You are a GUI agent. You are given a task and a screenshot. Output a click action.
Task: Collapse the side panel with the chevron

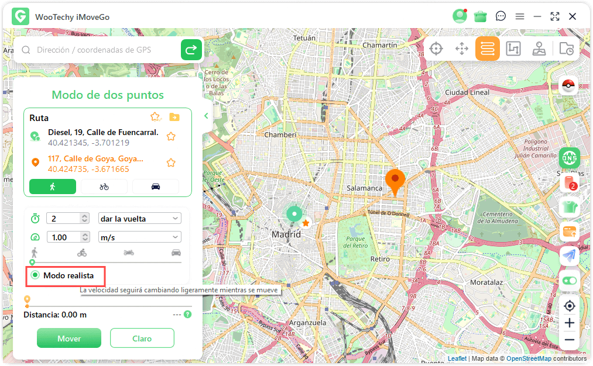[x=206, y=116]
